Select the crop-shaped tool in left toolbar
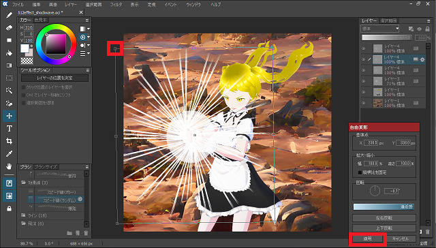 point(9,141)
